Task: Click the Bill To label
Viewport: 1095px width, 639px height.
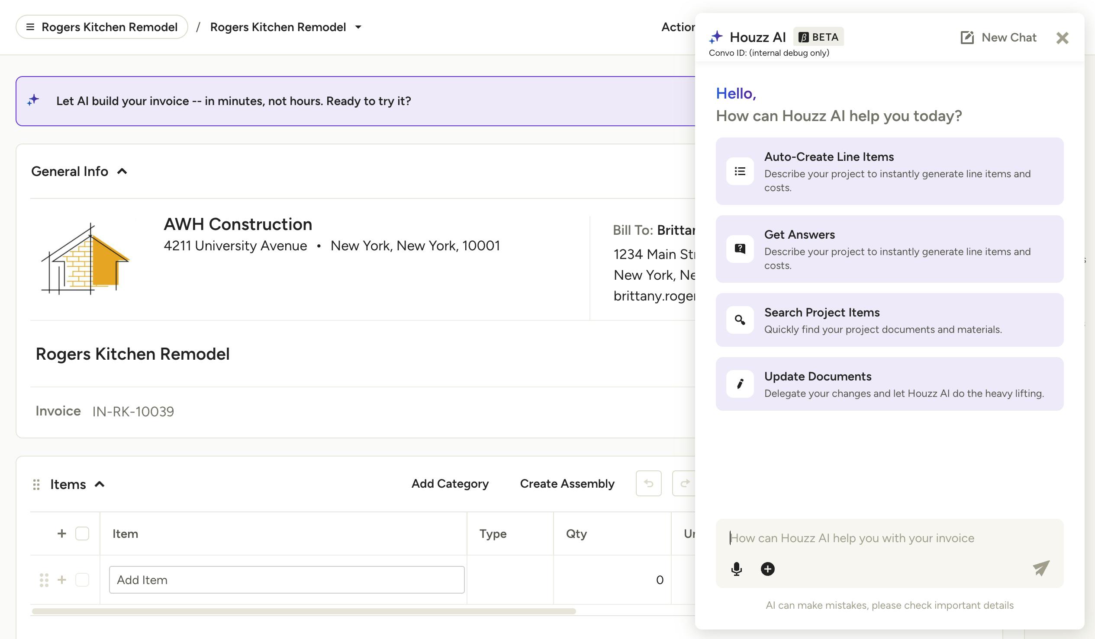Action: tap(633, 230)
